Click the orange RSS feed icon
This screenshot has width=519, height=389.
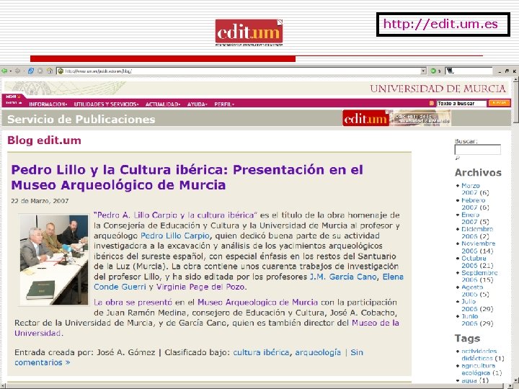(x=431, y=103)
